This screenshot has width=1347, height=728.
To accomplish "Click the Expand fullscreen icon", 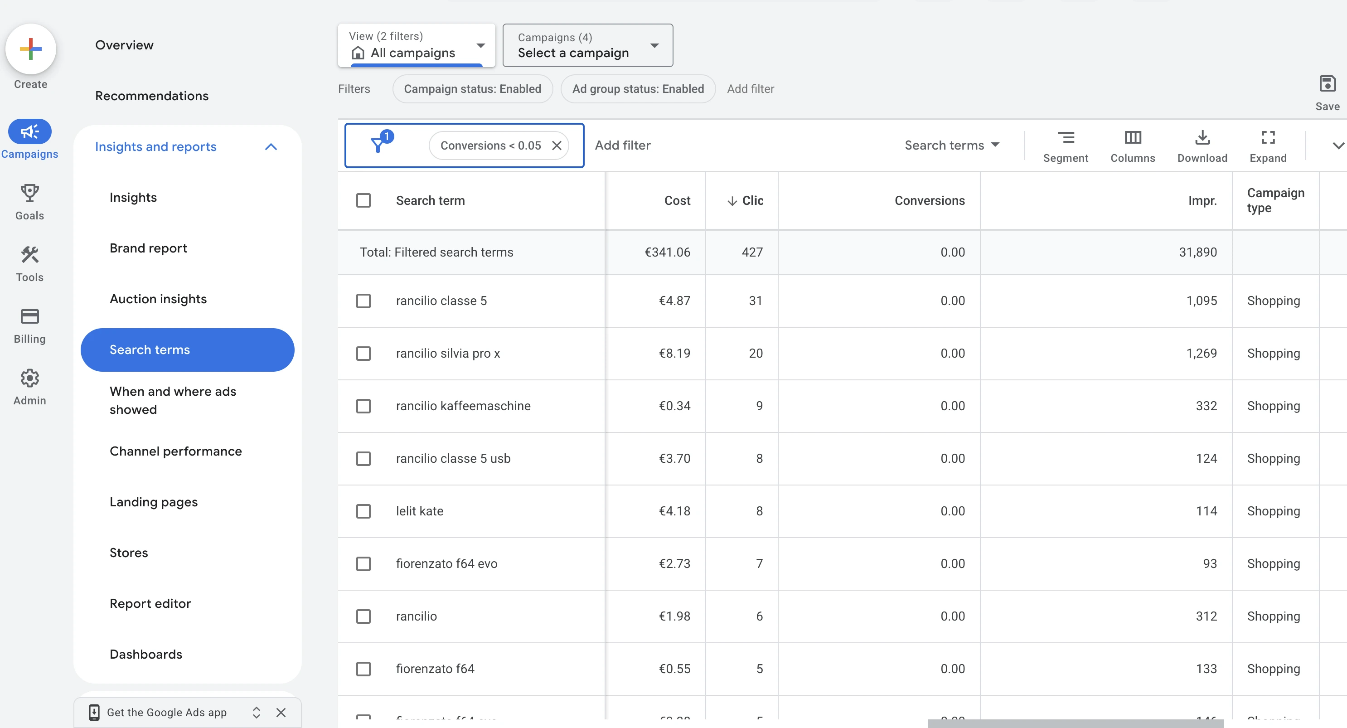I will [x=1268, y=137].
